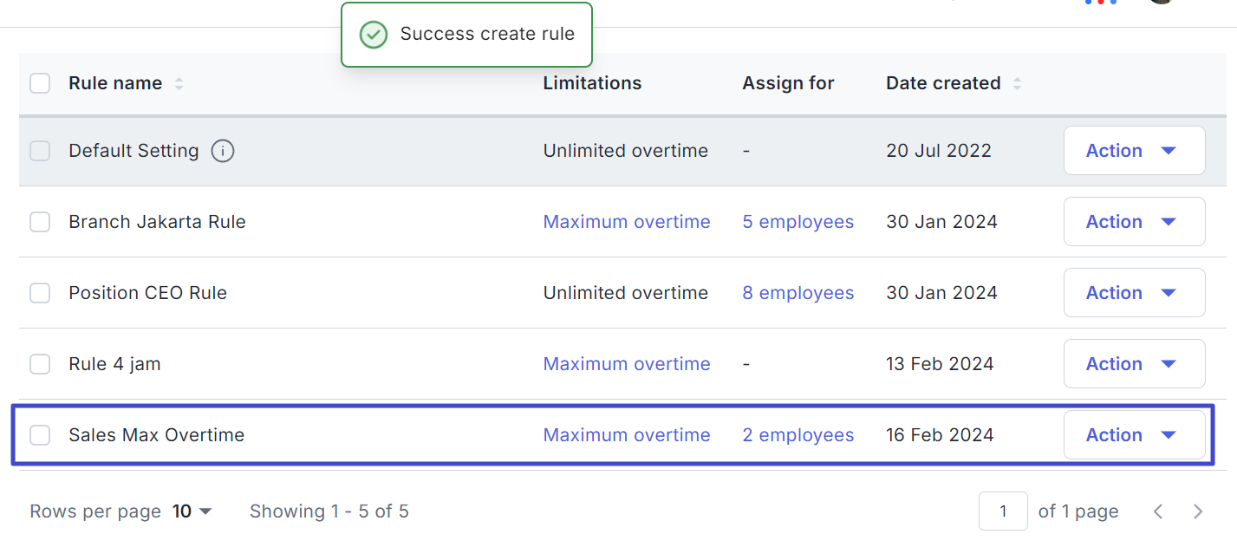View the 8 employees assigned link

click(x=798, y=293)
